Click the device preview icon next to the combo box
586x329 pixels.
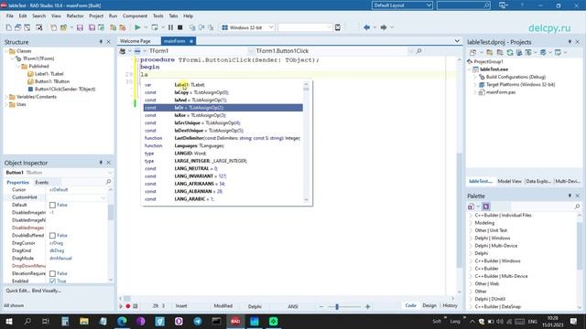[x=338, y=27]
